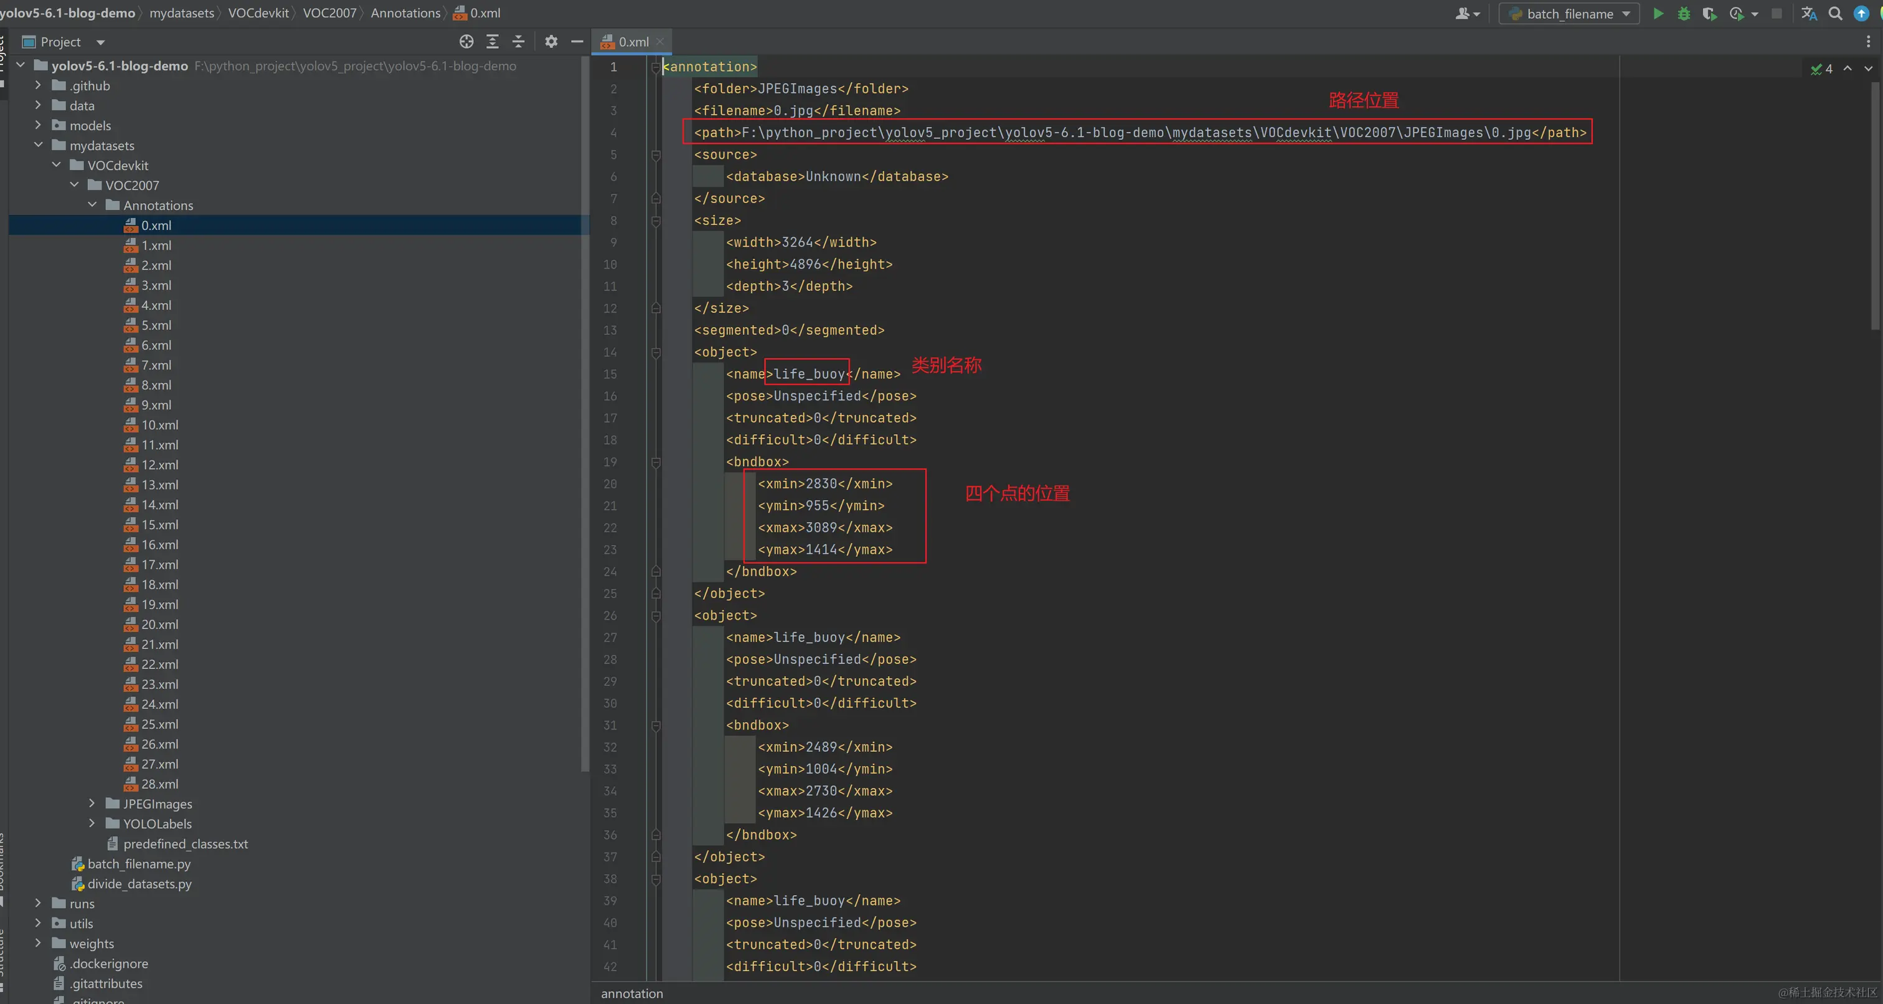Expand the JPEGImages folder
Viewport: 1883px width, 1004px height.
92,803
